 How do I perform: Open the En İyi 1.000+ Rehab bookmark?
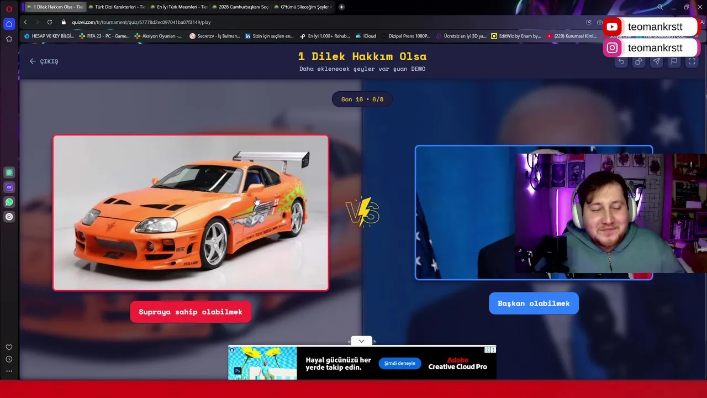pyautogui.click(x=325, y=36)
